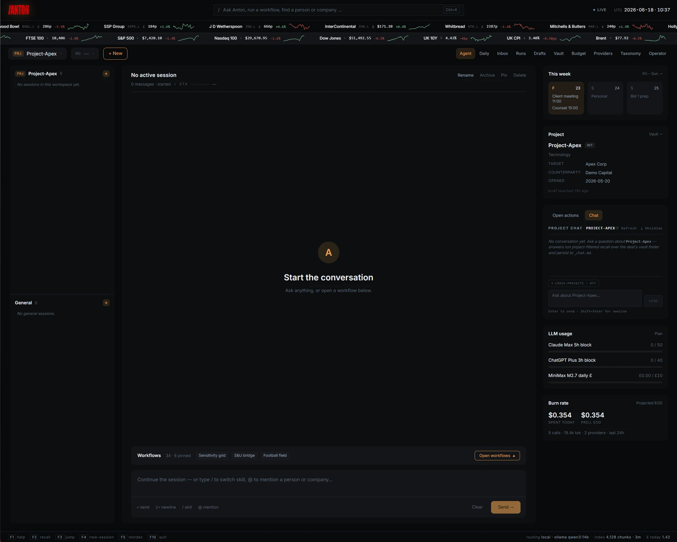Screen dimensions: 677x542
Task: Pin the current session
Action: click(504, 75)
